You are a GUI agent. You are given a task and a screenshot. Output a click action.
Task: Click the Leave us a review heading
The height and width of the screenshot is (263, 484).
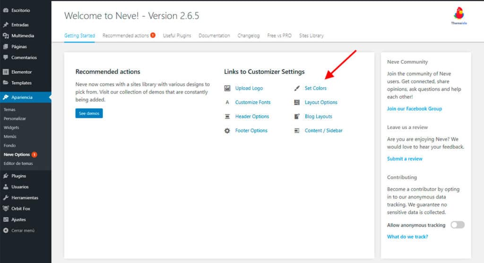(407, 127)
